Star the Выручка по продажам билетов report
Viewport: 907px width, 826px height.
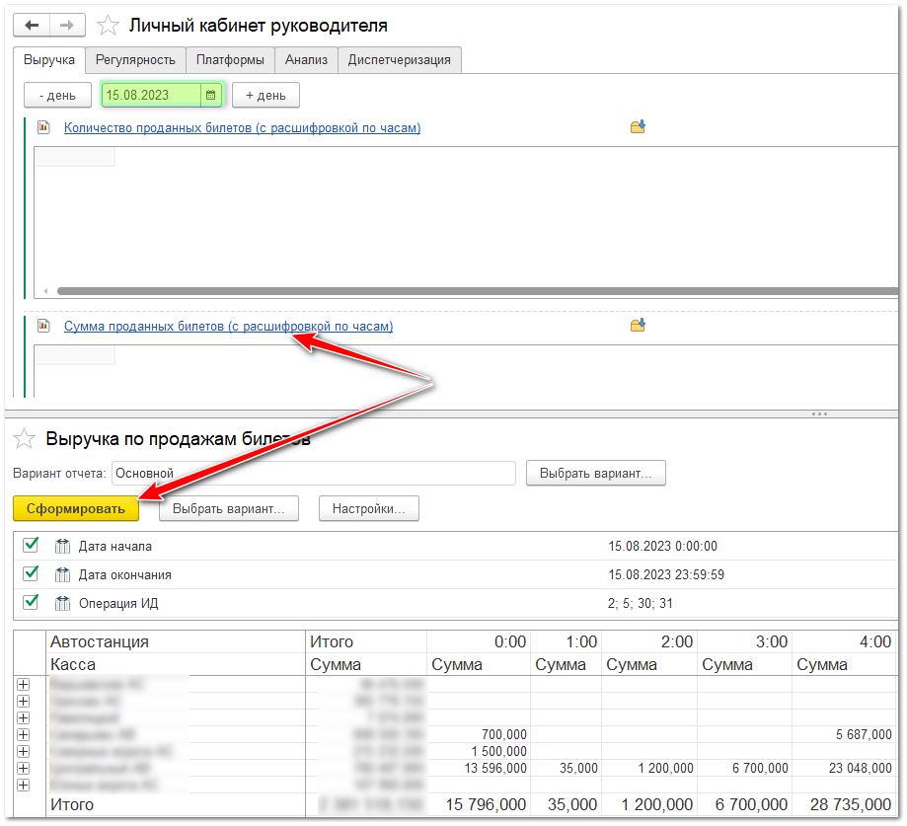(26, 439)
